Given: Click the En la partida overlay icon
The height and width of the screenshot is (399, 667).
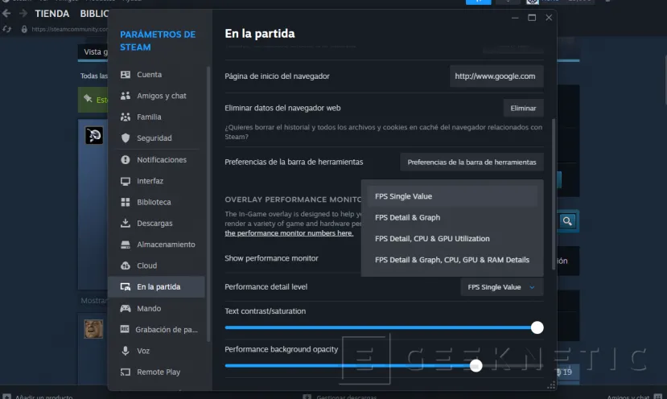Looking at the screenshot, I should (x=125, y=286).
